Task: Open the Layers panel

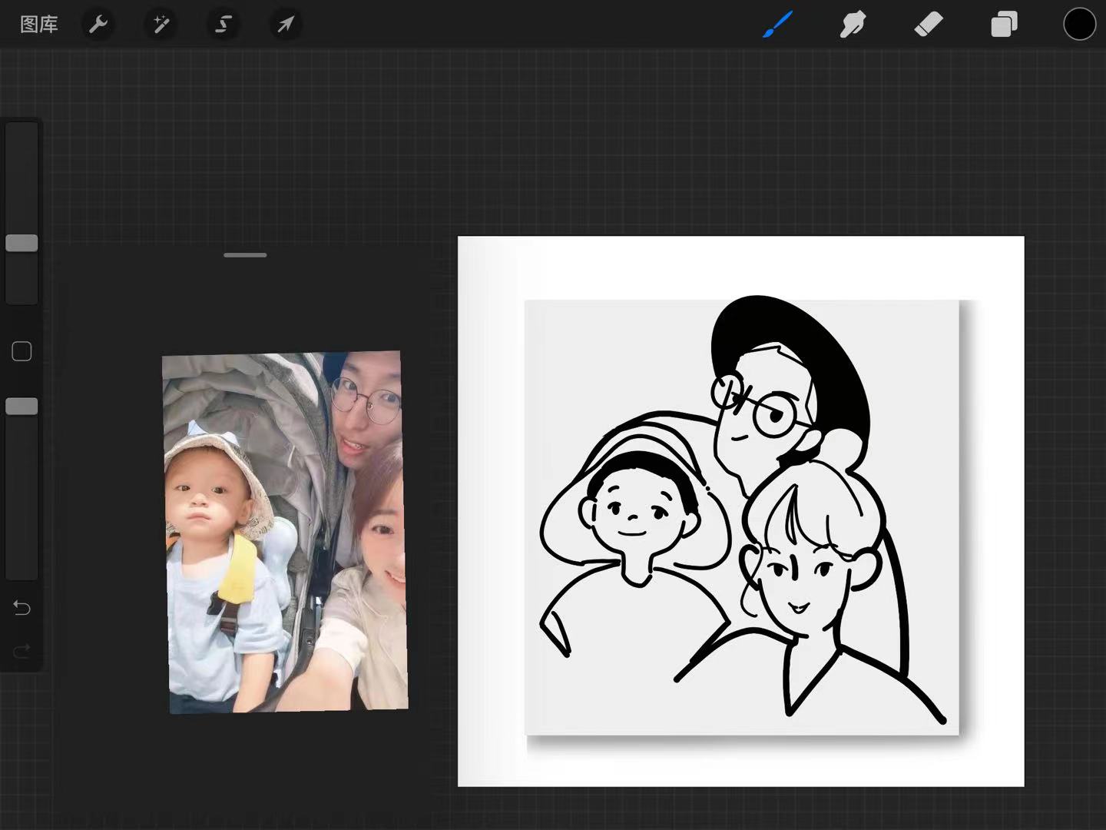Action: click(1004, 25)
